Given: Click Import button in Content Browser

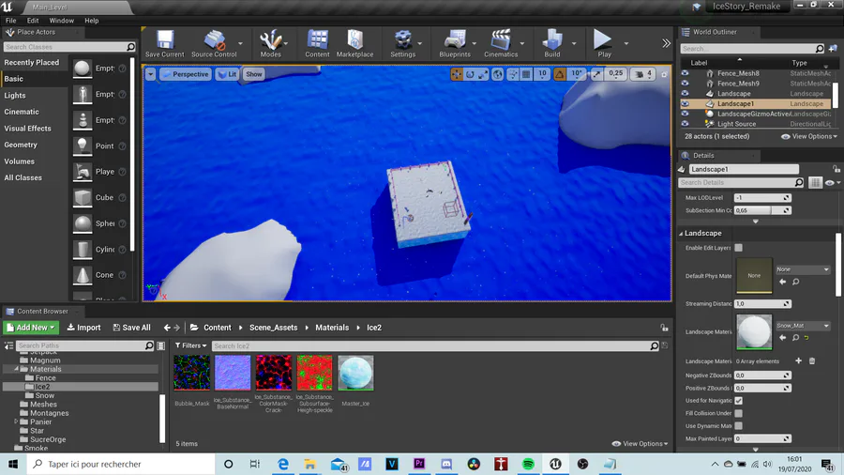Looking at the screenshot, I should click(84, 328).
